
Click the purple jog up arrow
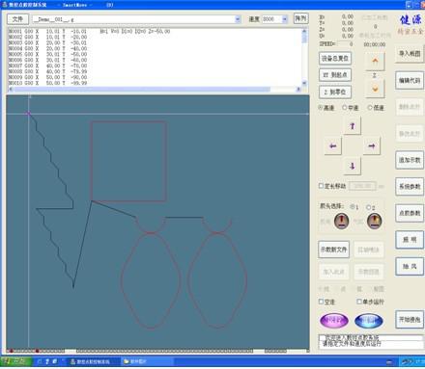coord(353,126)
